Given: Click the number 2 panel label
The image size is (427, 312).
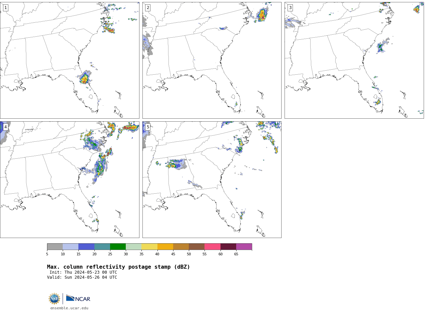Looking at the screenshot, I should click(148, 8).
